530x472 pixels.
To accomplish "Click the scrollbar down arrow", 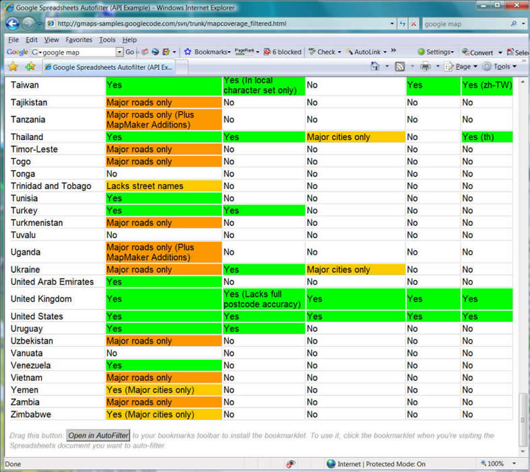I will coord(523,451).
